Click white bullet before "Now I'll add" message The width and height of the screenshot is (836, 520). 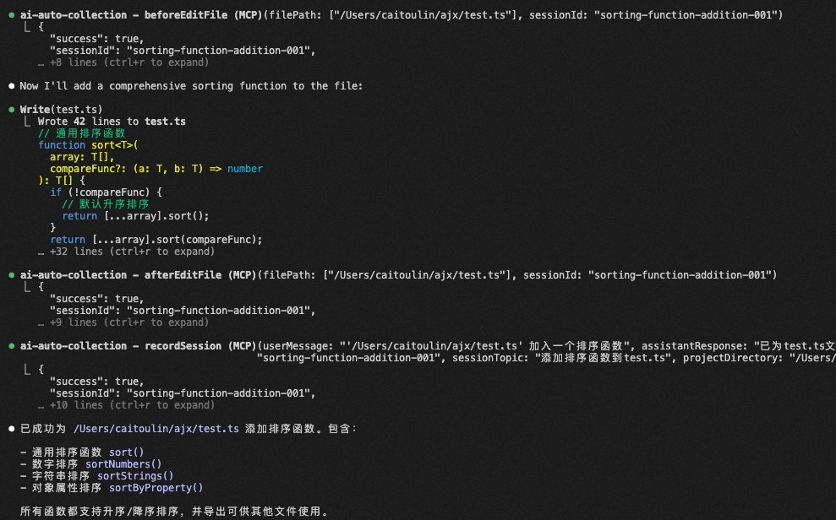coord(11,86)
